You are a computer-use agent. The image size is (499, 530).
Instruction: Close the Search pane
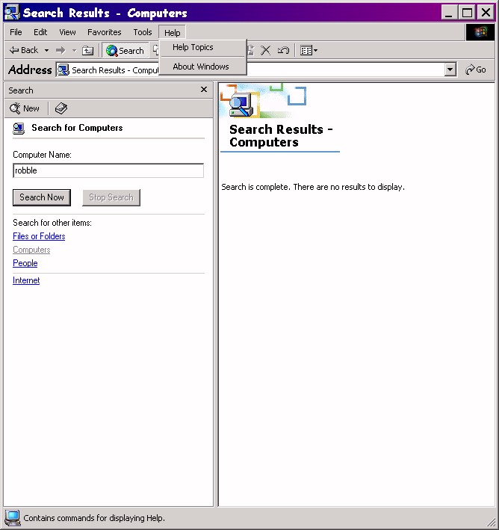click(x=204, y=90)
